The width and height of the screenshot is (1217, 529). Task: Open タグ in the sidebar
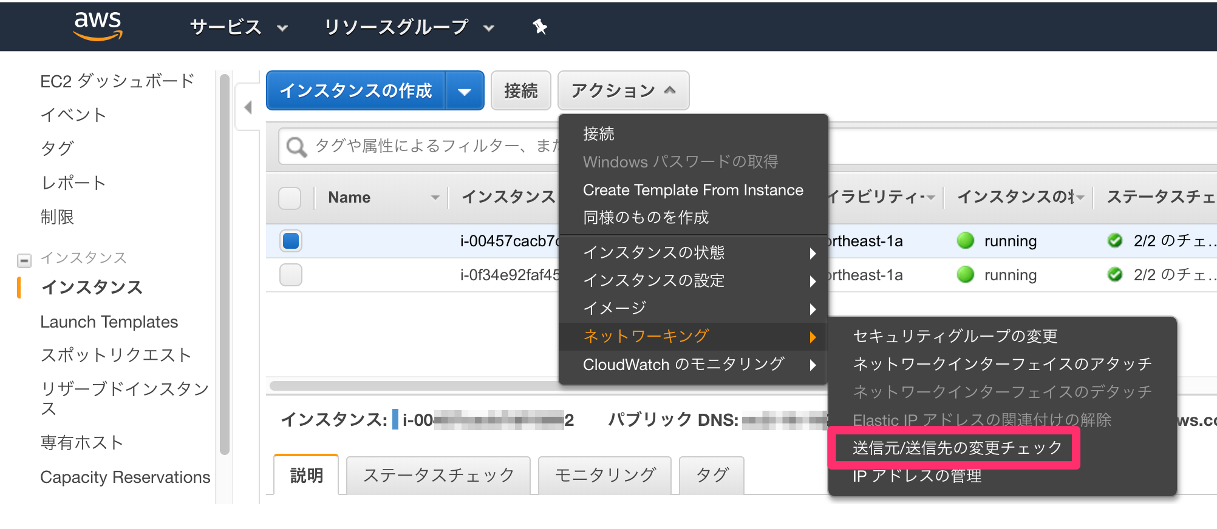pos(57,149)
